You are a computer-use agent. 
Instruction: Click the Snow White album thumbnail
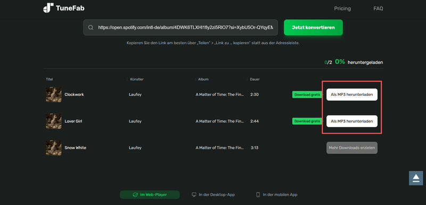(x=54, y=147)
